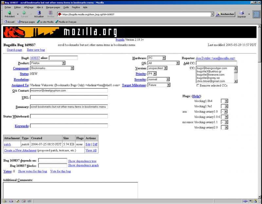The width and height of the screenshot is (262, 204).
Task: Check the Remove selected CCs checkbox
Action: coord(198,85)
